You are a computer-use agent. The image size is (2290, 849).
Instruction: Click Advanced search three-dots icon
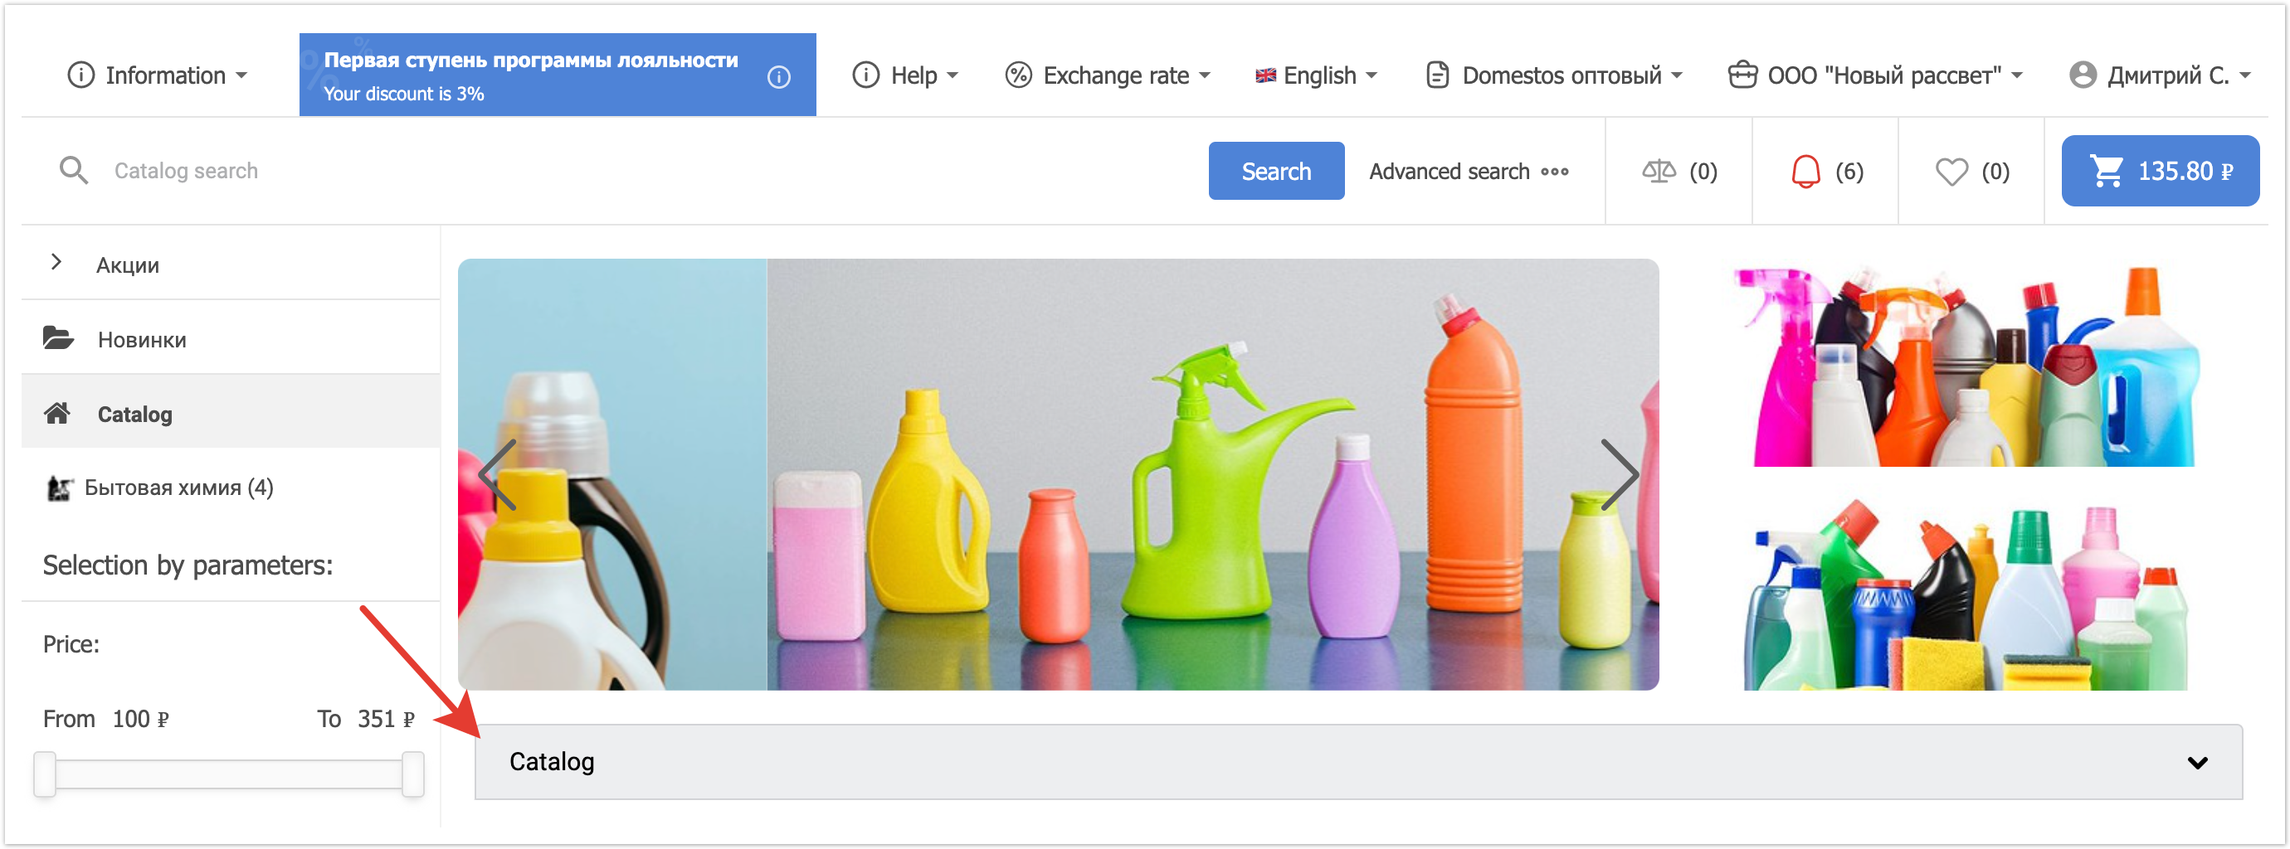click(1554, 172)
